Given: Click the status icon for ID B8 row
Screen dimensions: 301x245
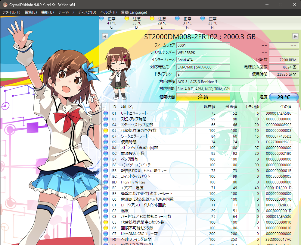Looking at the screenshot, I should 106,165.
